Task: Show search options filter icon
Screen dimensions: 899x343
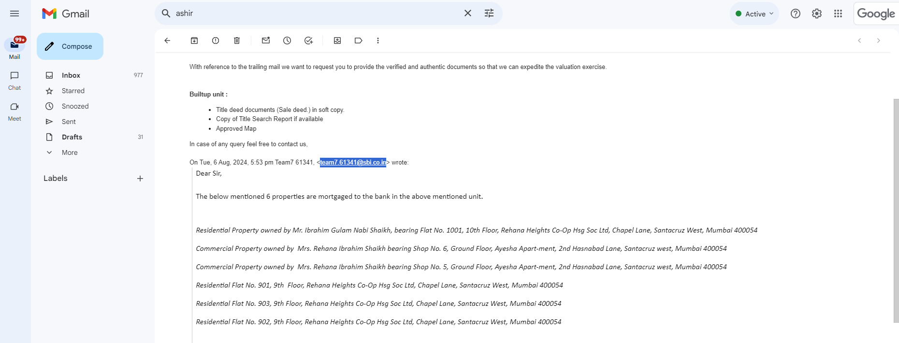Action: click(x=489, y=14)
